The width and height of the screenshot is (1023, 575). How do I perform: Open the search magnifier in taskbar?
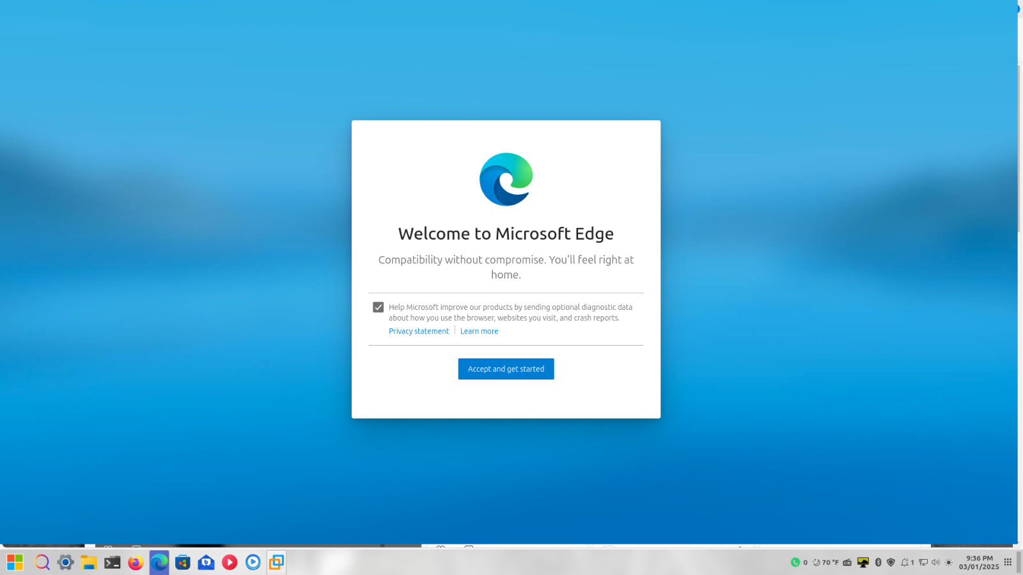[x=42, y=562]
